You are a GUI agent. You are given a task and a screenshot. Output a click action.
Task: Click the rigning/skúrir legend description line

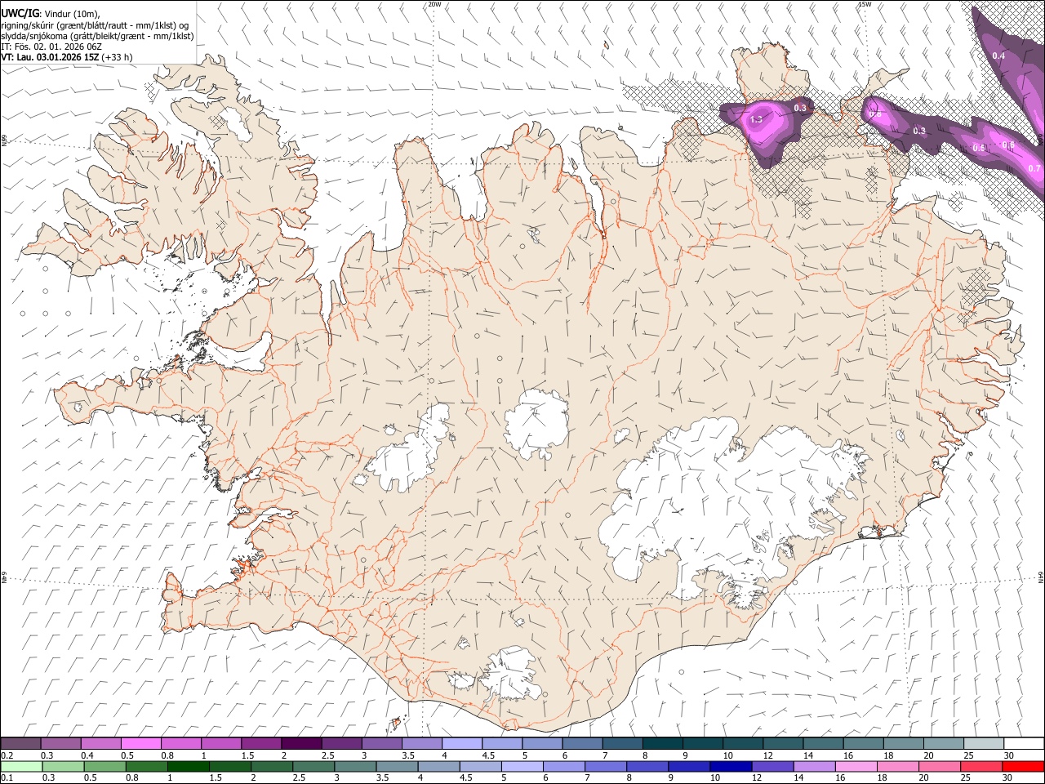[x=95, y=25]
